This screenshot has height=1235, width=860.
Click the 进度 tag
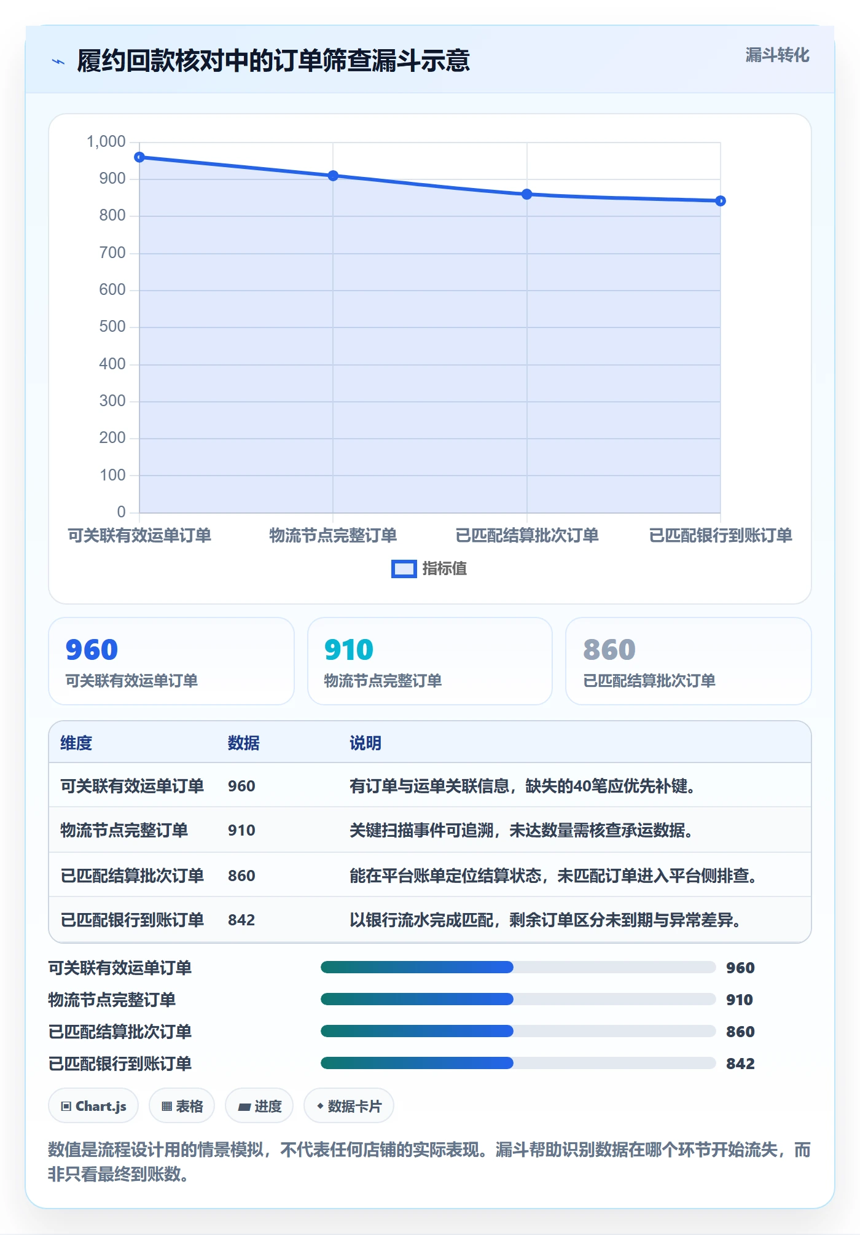[259, 1106]
